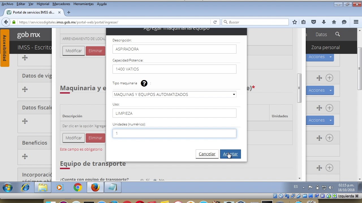362x203 pixels.
Task: Close the Portal de servicios IMSS tab
Action: (59, 12)
